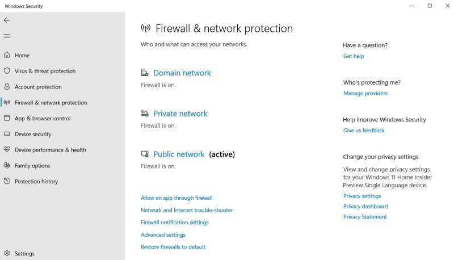Open App & browser control page
Screen dimensions: 454x260
[43, 119]
